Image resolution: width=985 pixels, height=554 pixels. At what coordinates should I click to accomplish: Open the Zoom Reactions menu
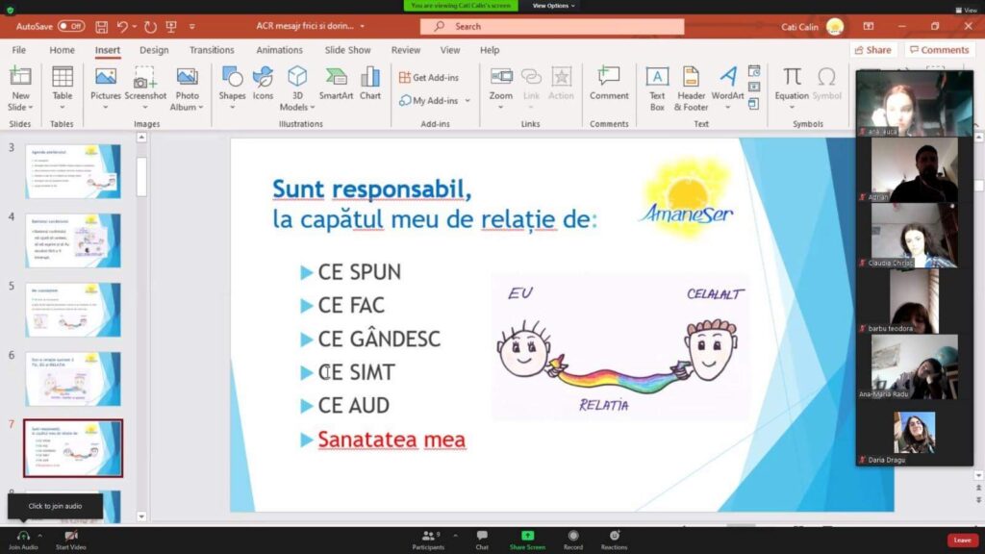(614, 540)
